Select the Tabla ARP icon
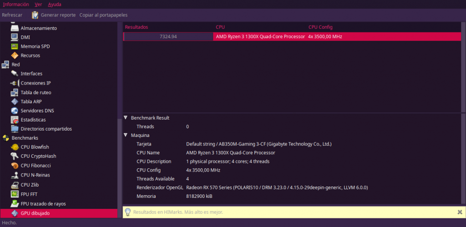This screenshot has width=466, height=227. click(x=15, y=101)
